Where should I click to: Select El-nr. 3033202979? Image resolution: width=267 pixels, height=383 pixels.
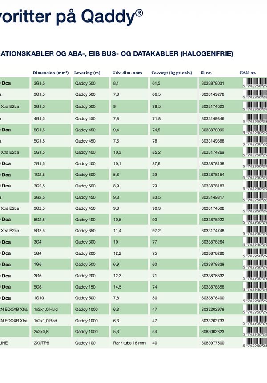(213, 310)
